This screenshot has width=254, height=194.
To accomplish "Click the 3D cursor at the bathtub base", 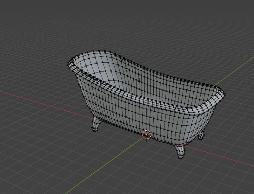I will pos(147,135).
